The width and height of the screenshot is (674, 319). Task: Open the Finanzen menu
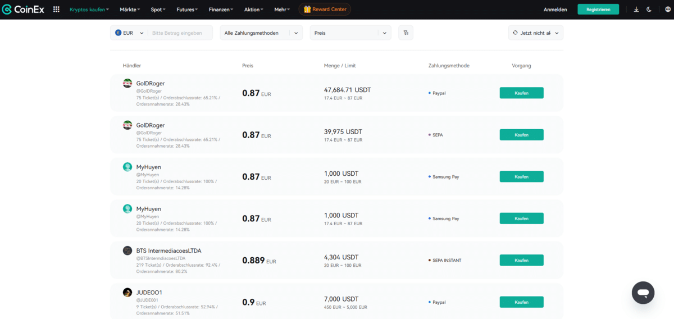point(221,10)
